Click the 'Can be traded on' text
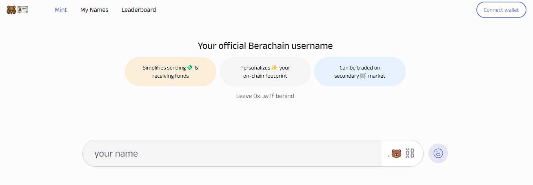This screenshot has width=533, height=185. pos(360,67)
